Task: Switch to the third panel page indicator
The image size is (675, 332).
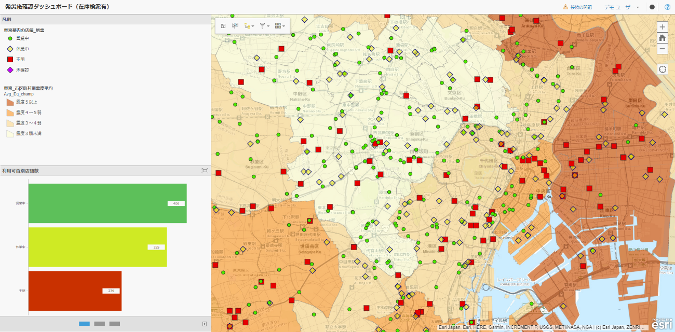Action: [x=114, y=324]
